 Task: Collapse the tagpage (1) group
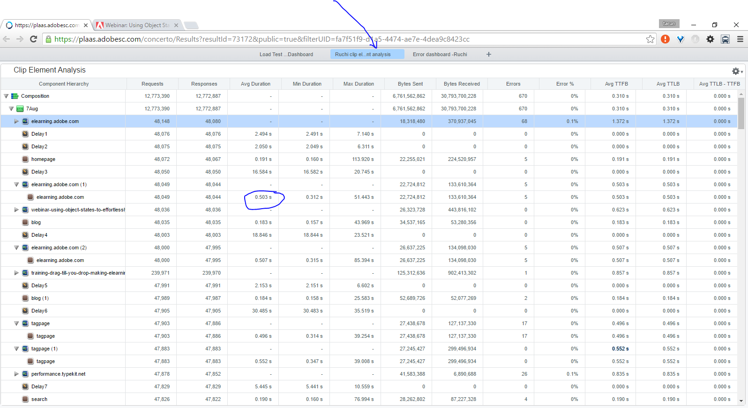pyautogui.click(x=16, y=349)
